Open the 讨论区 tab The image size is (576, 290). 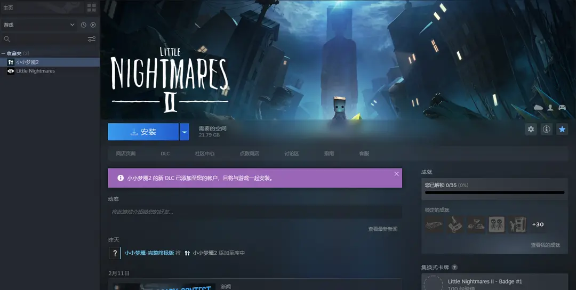click(292, 154)
